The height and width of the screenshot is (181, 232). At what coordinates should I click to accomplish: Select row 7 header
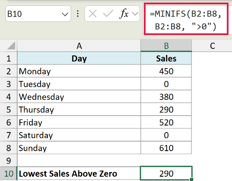click(x=9, y=135)
